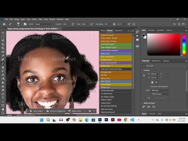Run the Lip enhancement action
Screen dimensions: 188x141
pyautogui.click(x=116, y=94)
